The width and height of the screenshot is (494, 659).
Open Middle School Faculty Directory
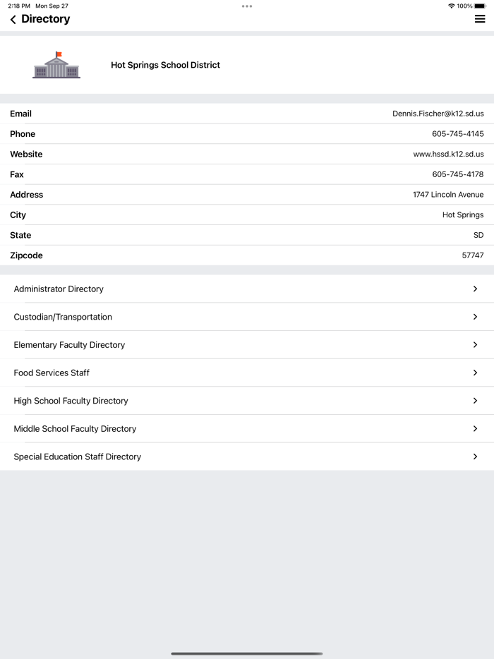(75, 429)
